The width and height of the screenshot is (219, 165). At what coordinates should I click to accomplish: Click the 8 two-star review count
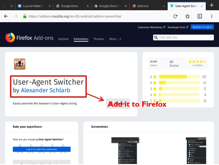tap(205, 95)
